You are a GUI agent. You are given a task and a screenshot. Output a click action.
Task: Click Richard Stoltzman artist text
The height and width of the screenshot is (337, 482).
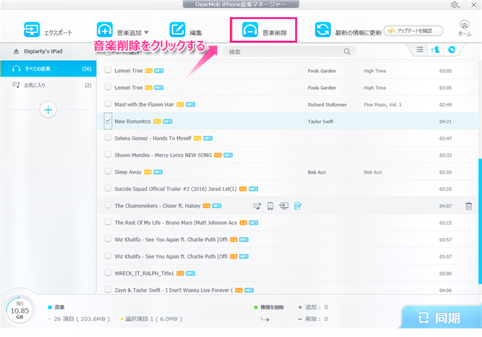(327, 104)
